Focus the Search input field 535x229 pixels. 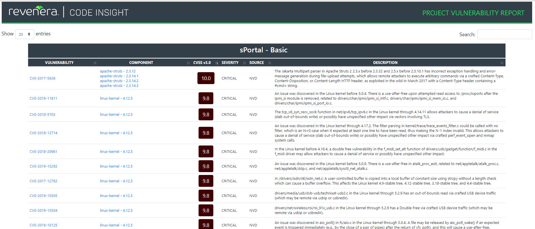point(504,34)
